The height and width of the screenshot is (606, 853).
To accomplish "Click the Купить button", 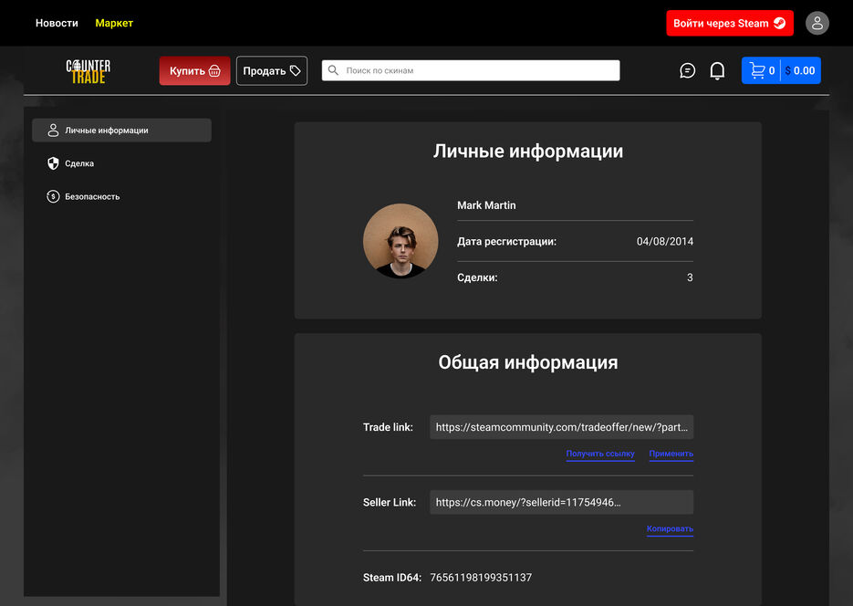I will pyautogui.click(x=194, y=70).
